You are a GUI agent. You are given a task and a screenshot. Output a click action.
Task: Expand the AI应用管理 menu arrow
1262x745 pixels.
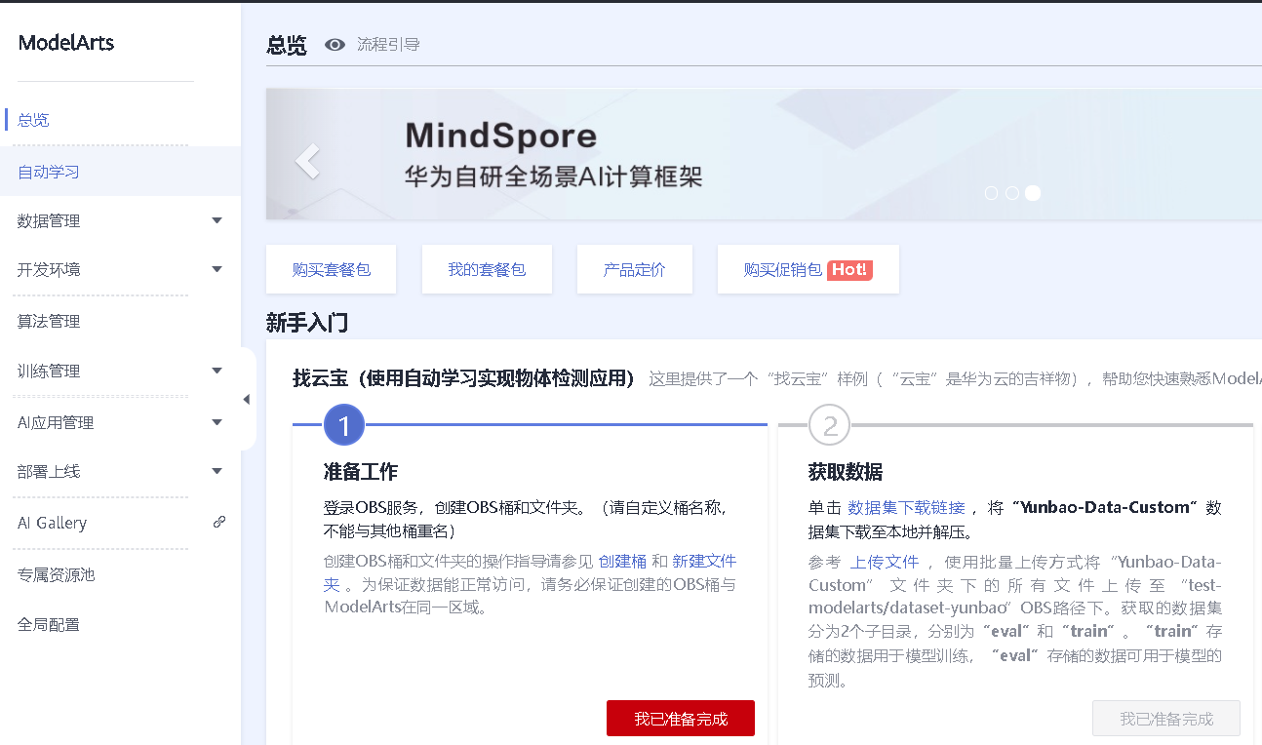point(217,422)
